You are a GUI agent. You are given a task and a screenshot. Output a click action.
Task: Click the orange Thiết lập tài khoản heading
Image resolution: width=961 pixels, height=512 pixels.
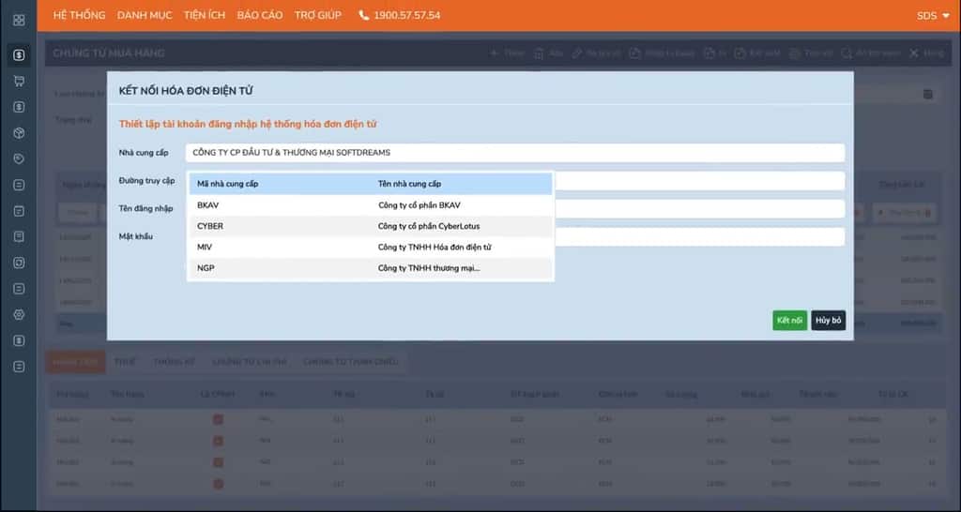coord(248,125)
